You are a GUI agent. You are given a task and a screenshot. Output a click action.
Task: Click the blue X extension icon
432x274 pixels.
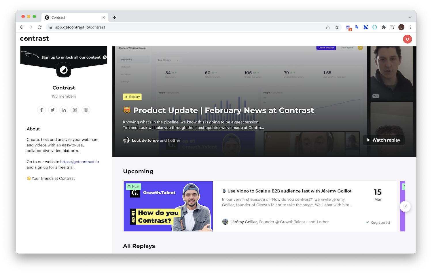click(366, 27)
